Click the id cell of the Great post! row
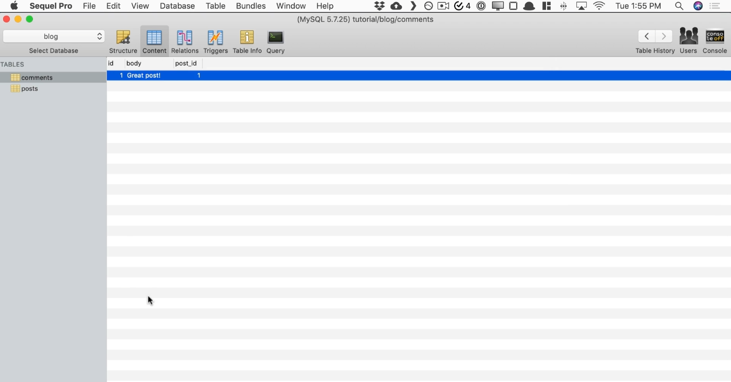This screenshot has height=382, width=731. point(115,75)
